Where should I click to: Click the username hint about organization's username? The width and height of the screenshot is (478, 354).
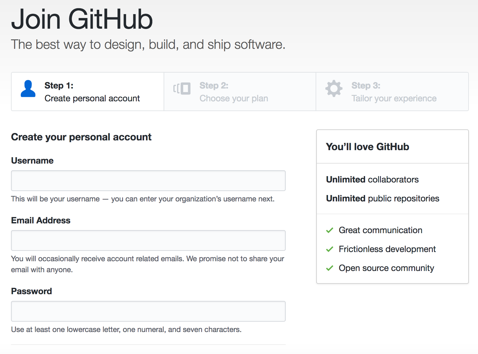click(143, 199)
